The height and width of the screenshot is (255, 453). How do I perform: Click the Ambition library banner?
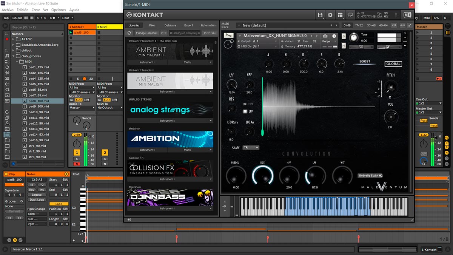170,139
